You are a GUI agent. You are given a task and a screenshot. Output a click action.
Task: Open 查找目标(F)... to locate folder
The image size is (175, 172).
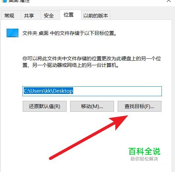point(139,106)
